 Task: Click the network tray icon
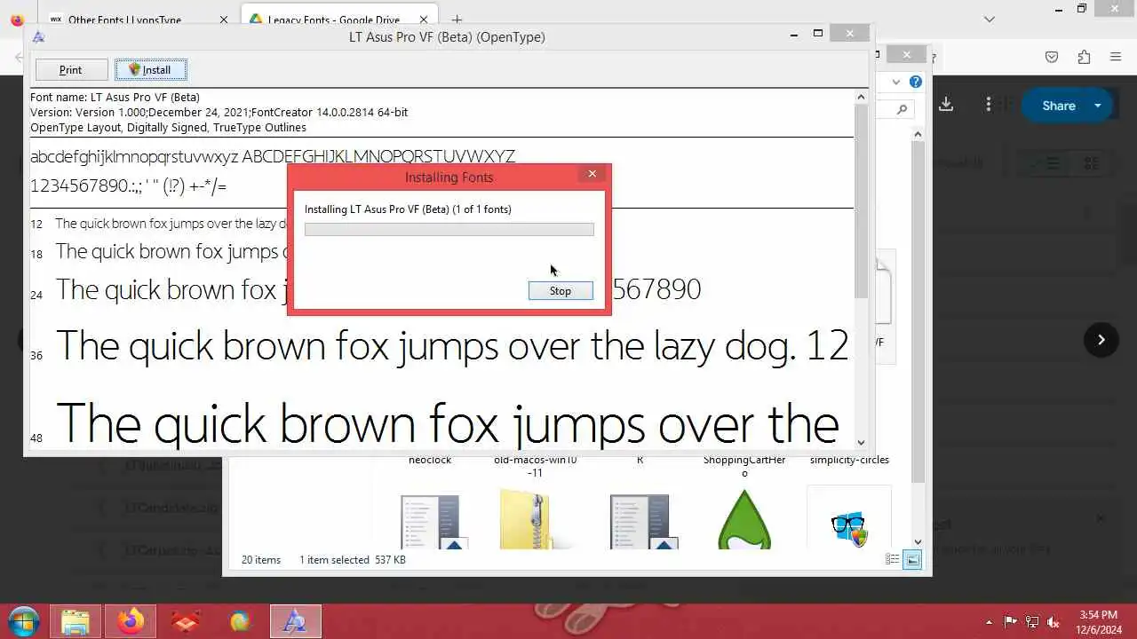pos(1032,621)
